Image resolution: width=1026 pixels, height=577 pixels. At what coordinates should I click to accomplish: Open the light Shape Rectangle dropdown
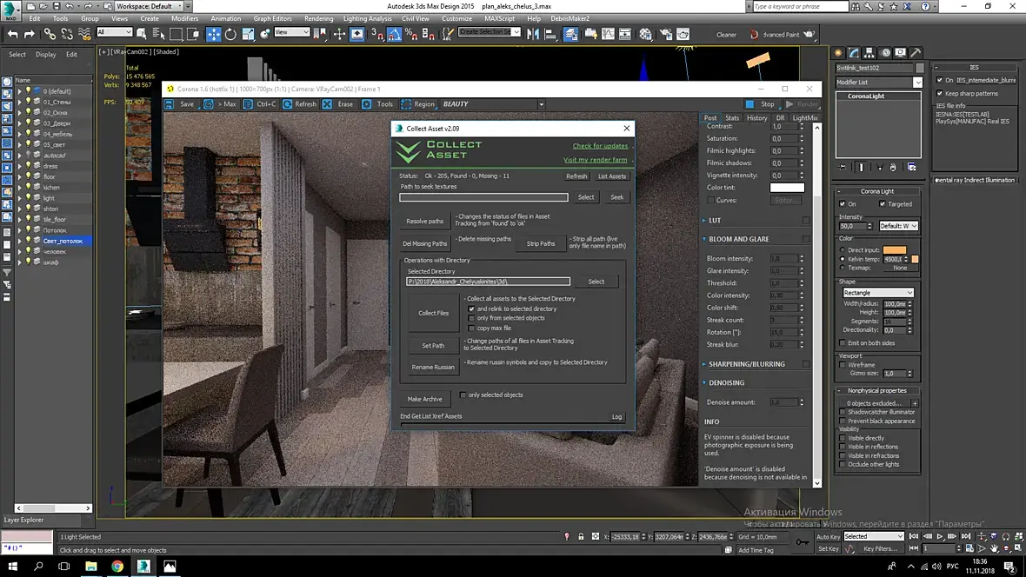(x=878, y=293)
